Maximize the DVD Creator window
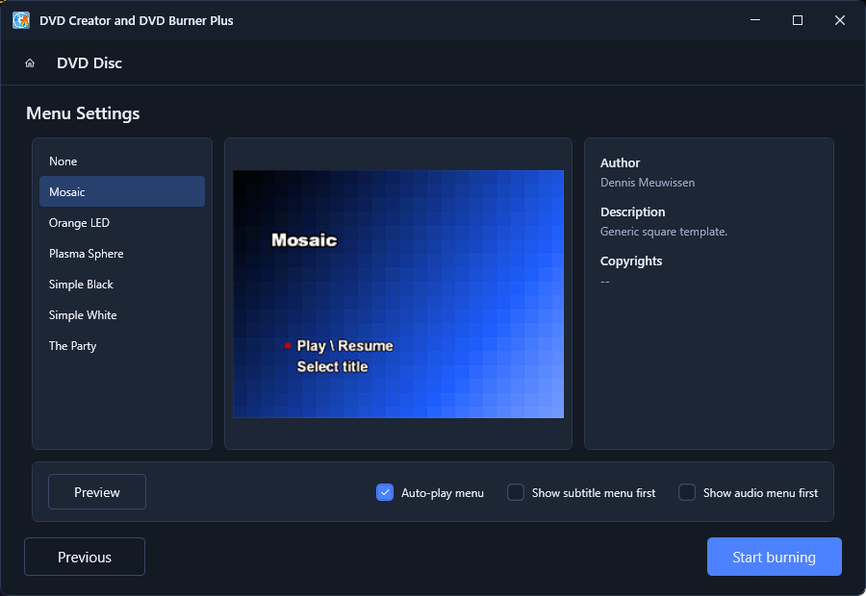This screenshot has width=866, height=596. (798, 20)
